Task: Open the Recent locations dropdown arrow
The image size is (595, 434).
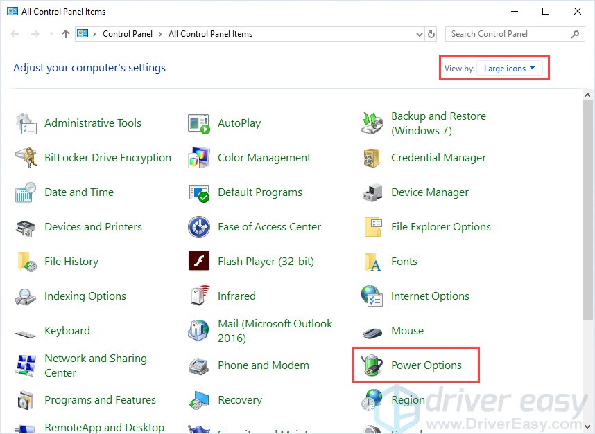Action: pos(51,34)
